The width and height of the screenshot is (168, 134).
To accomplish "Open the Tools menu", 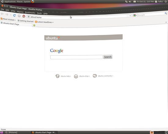I will (x=39, y=13).
